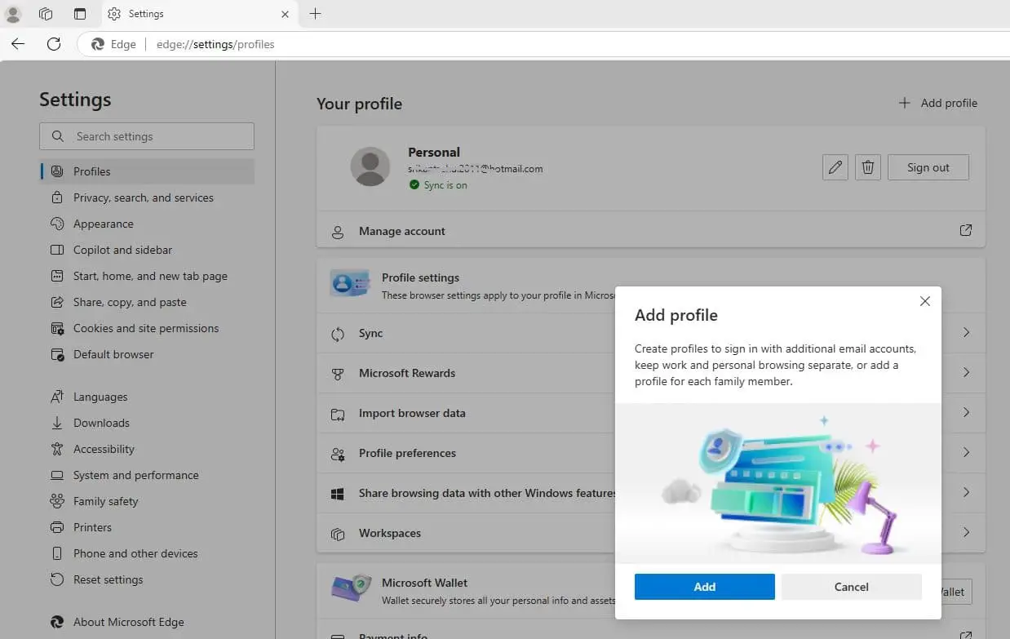Click the trash icon to delete the profile
Viewport: 1010px width, 639px height.
867,166
